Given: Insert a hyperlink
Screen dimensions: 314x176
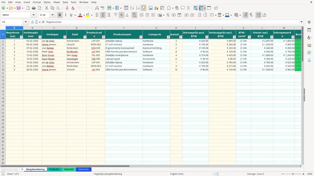Looking at the screenshot, I should [x=177, y=8].
